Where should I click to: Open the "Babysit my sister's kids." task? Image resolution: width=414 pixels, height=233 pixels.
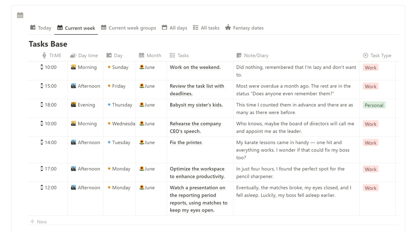tap(196, 105)
